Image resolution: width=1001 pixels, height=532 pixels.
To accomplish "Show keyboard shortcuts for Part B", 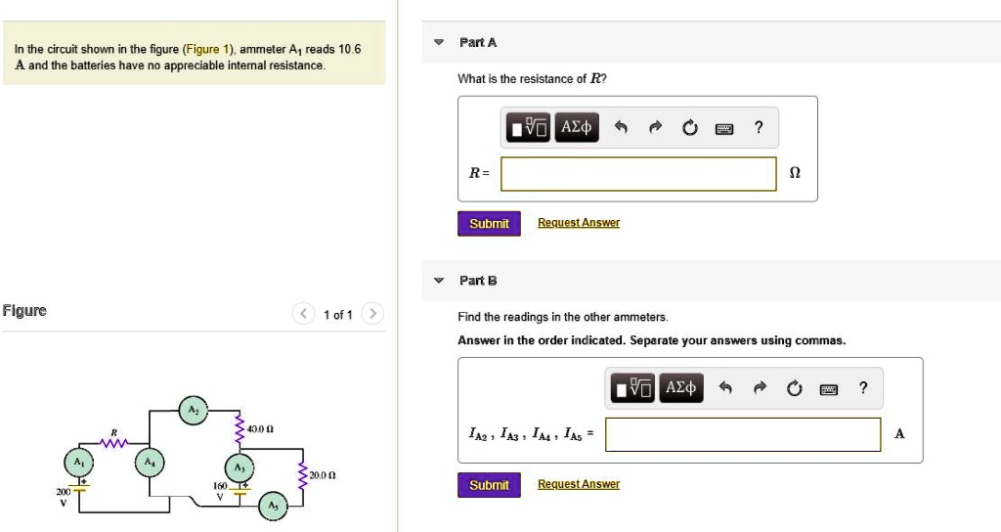I will pyautogui.click(x=830, y=390).
